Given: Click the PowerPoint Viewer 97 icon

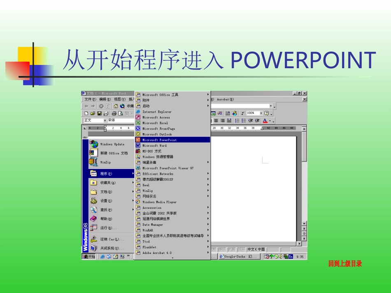Looking at the screenshot, I should click(138, 168).
